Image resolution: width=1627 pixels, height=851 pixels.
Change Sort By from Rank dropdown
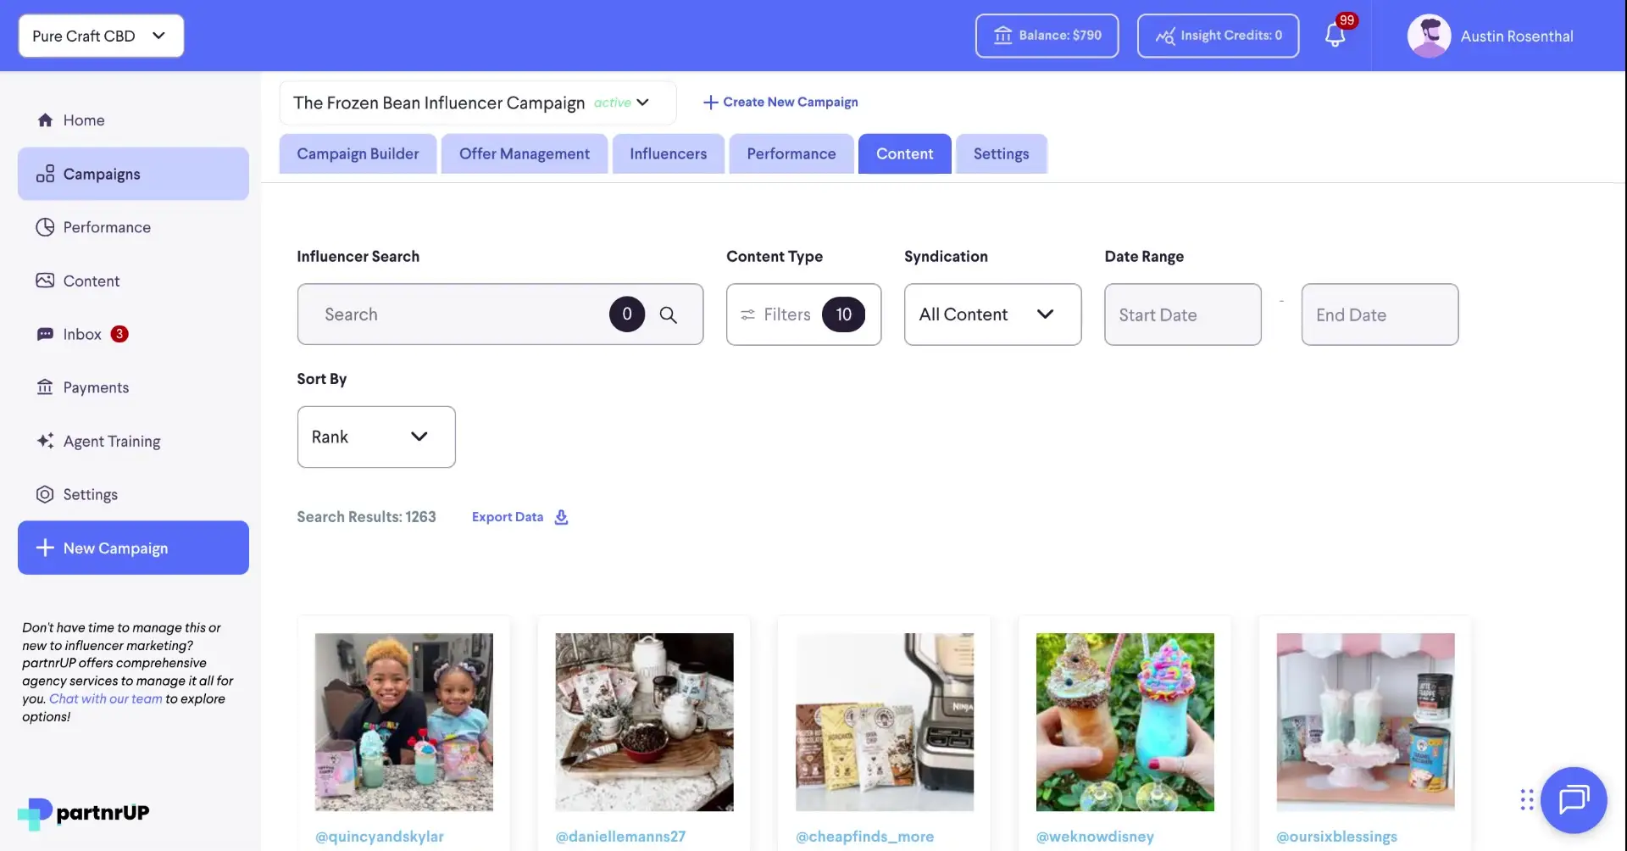tap(375, 437)
